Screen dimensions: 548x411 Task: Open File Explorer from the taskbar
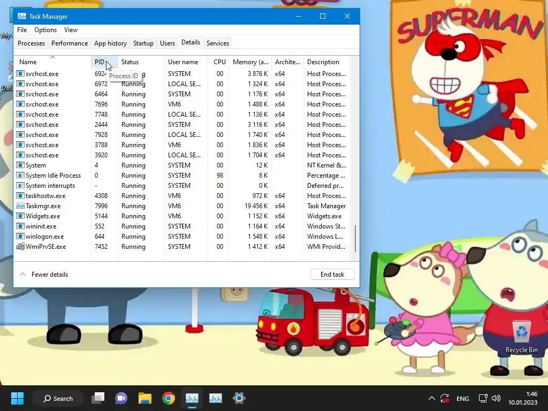point(144,398)
